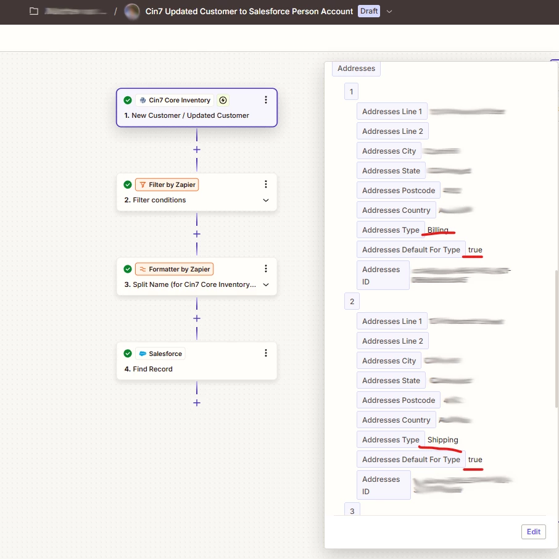Add a step after Split Name
559x559 pixels.
point(197,318)
